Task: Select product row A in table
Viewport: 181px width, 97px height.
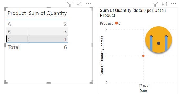Action: tap(37, 24)
